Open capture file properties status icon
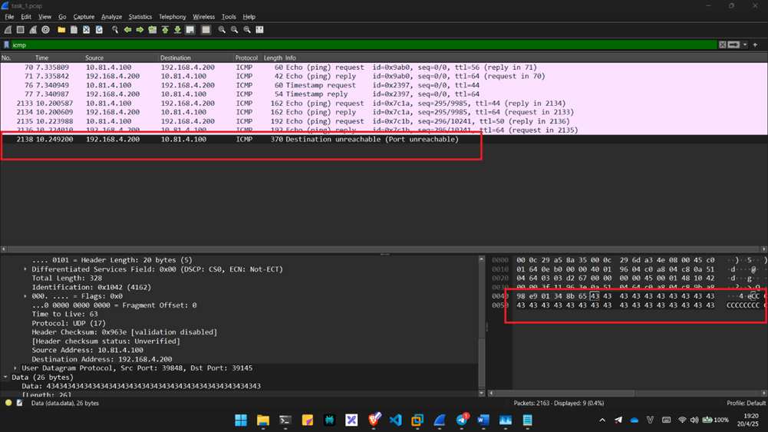 tap(20, 403)
